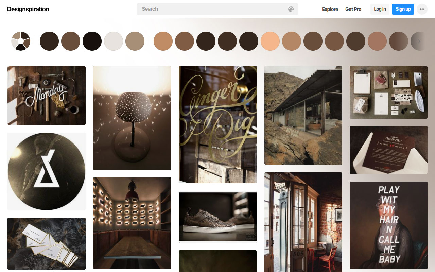This screenshot has width=435, height=272.
Task: Open the woven sneaker photo
Action: click(218, 217)
